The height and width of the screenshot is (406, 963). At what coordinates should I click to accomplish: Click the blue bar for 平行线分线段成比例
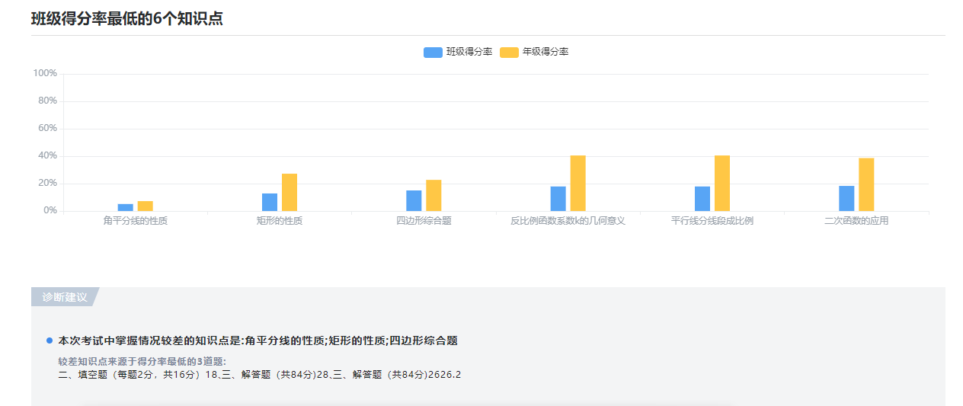pyautogui.click(x=702, y=199)
